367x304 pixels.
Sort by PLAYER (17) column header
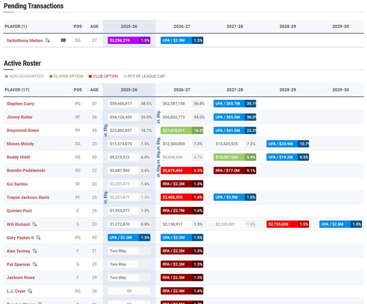coord(17,90)
